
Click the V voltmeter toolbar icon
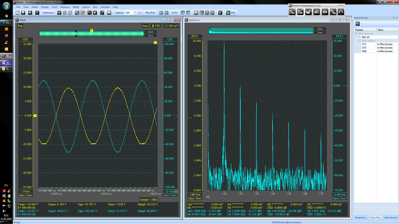pyautogui.click(x=220, y=12)
